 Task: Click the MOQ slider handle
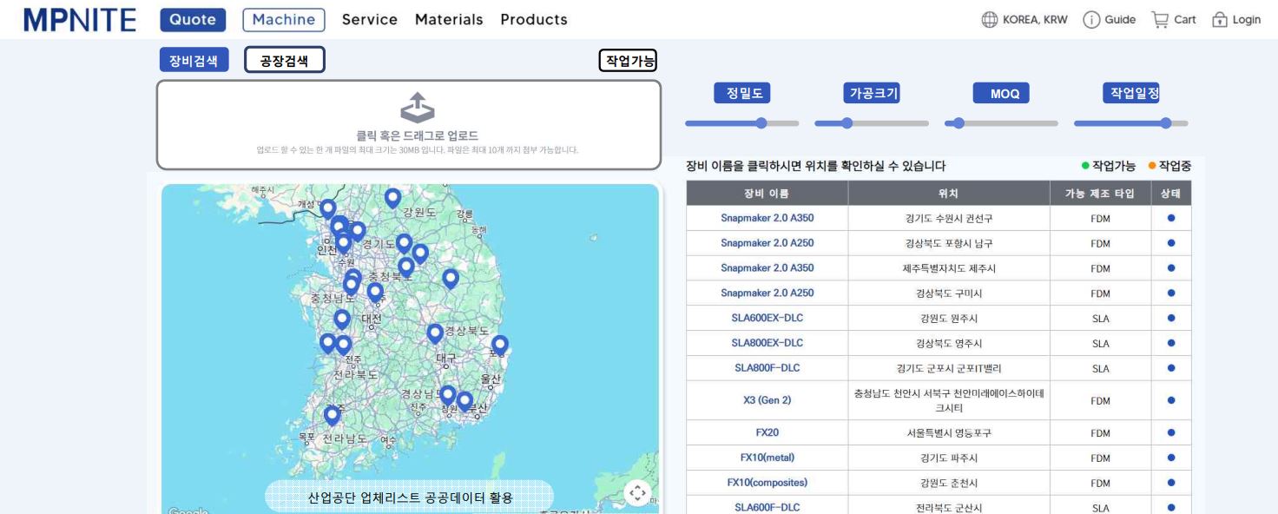959,123
